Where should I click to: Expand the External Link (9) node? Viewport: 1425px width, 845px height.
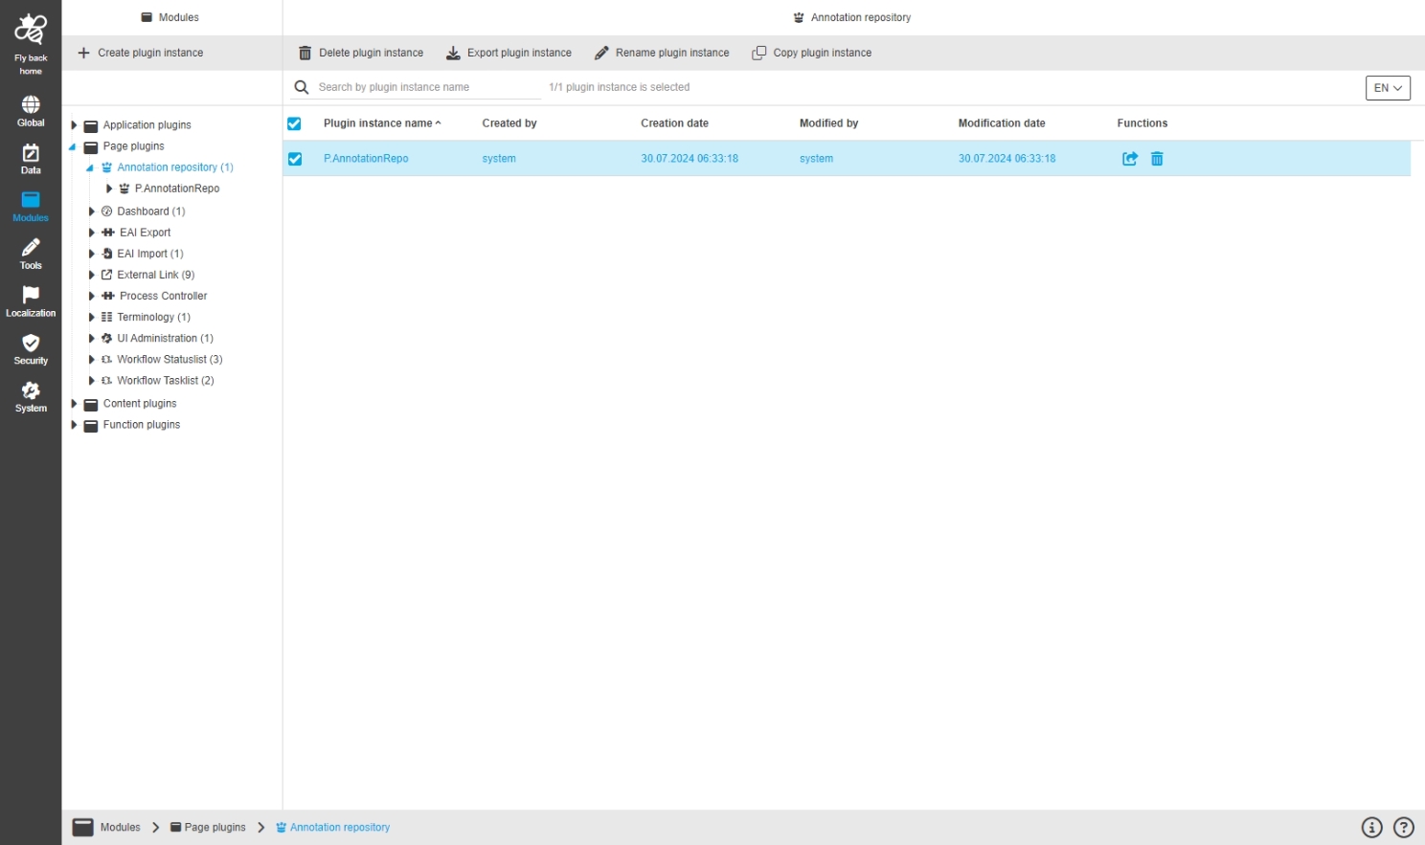pyautogui.click(x=92, y=275)
